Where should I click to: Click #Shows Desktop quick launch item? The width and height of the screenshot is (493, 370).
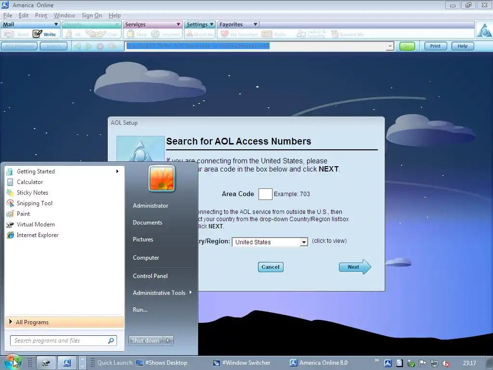click(x=162, y=363)
